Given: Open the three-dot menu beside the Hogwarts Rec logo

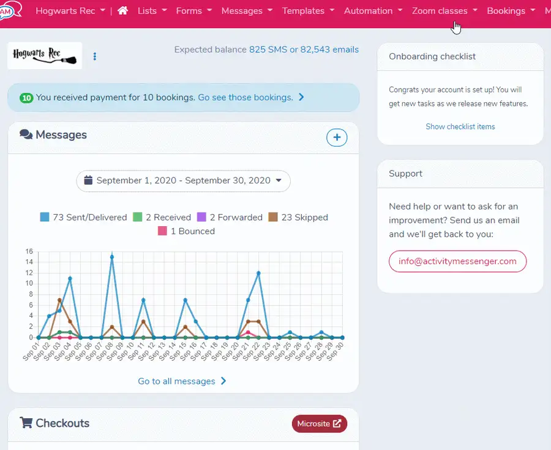Looking at the screenshot, I should pyautogui.click(x=94, y=56).
